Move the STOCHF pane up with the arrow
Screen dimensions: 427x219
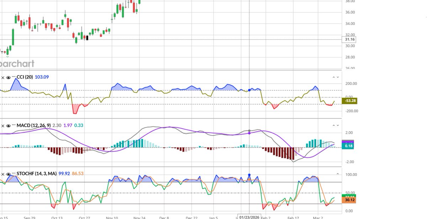[x=338, y=174]
